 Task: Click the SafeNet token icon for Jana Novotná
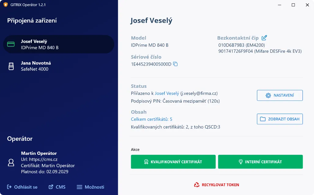(11, 66)
